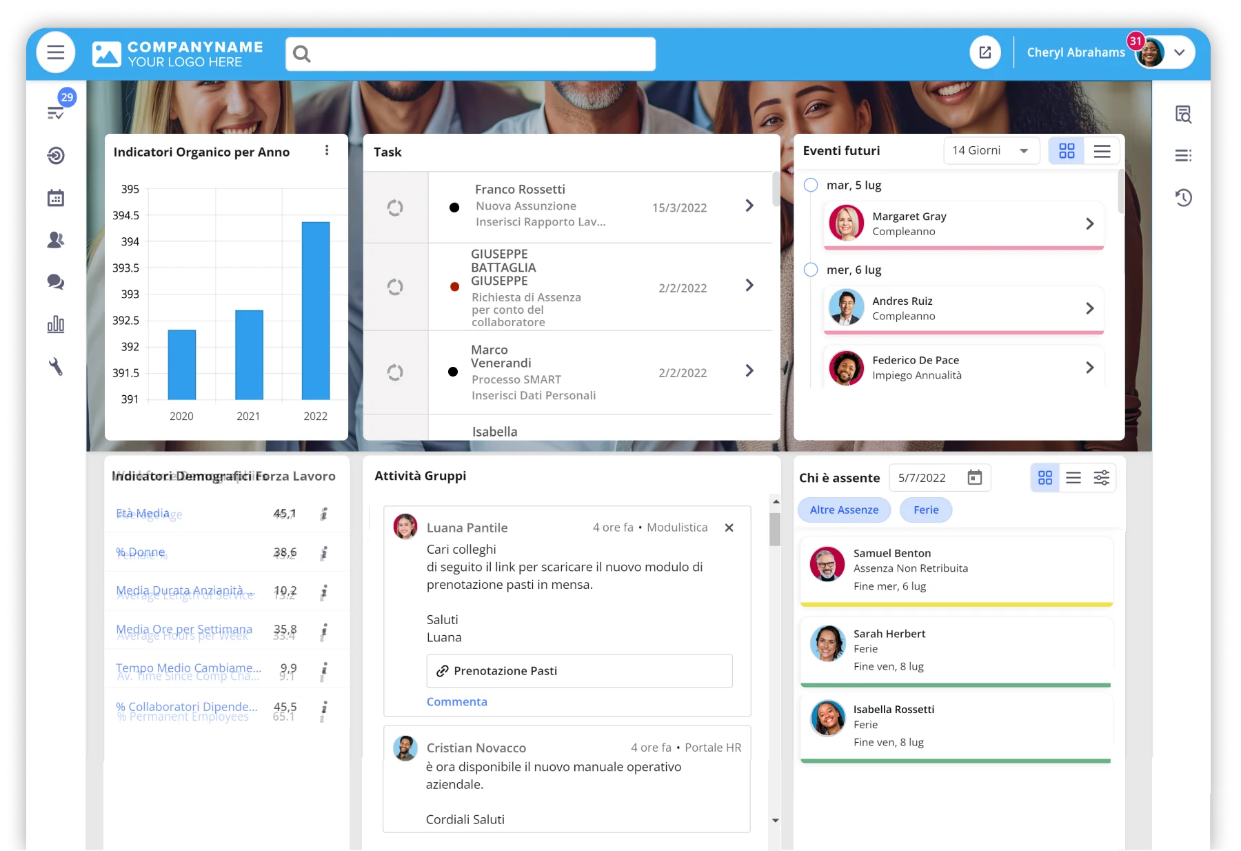The image size is (1241, 851).
Task: Expand the Cheryl Abrahams profile menu
Action: tap(1179, 52)
